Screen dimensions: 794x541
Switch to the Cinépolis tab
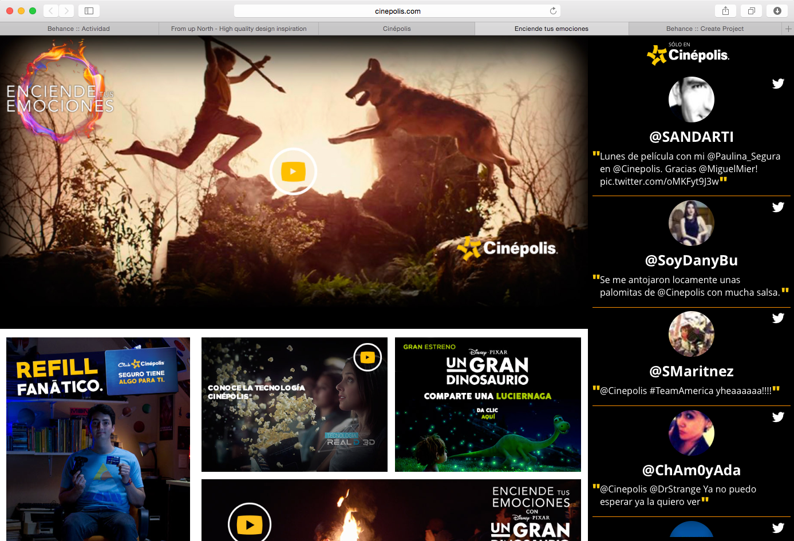point(397,29)
